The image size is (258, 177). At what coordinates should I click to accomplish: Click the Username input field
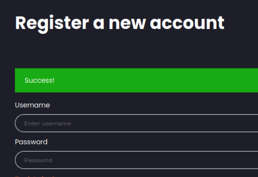coord(136,123)
